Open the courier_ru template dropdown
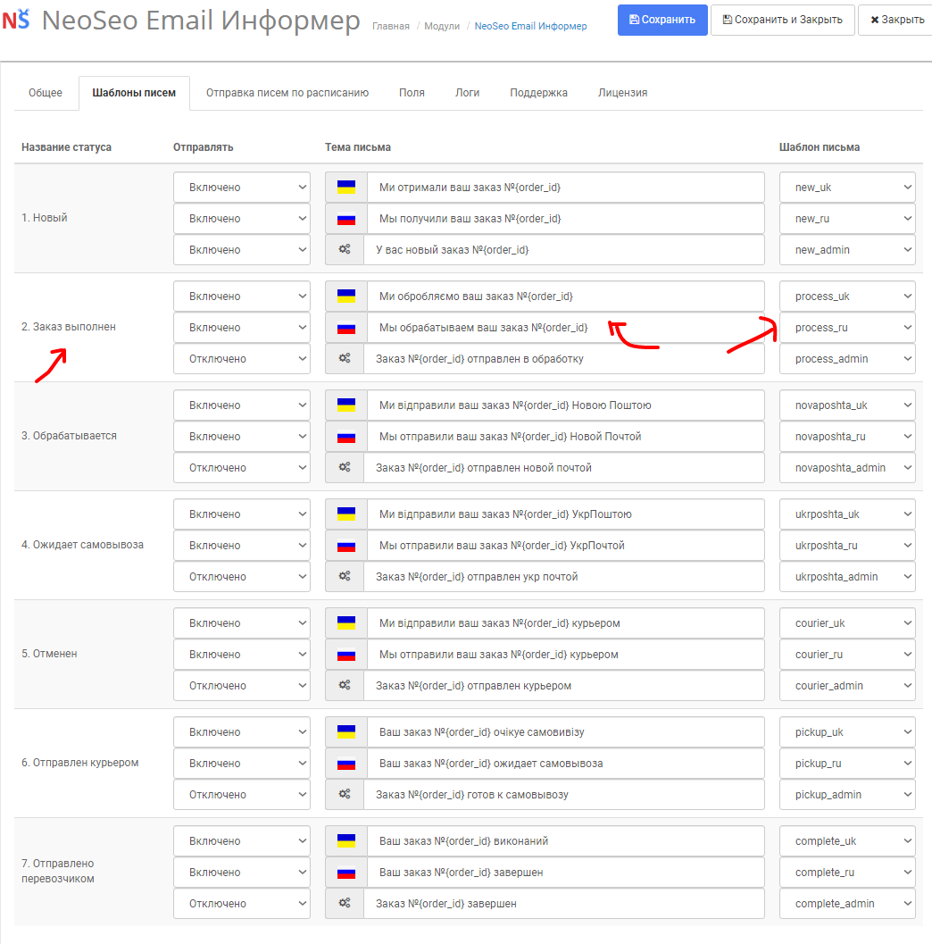932x944 pixels. coord(847,655)
